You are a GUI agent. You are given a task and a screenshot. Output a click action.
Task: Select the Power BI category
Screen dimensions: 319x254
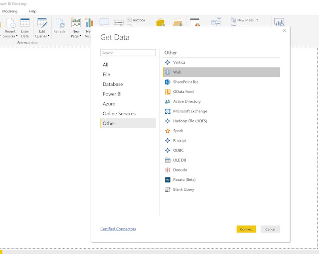click(x=128, y=94)
